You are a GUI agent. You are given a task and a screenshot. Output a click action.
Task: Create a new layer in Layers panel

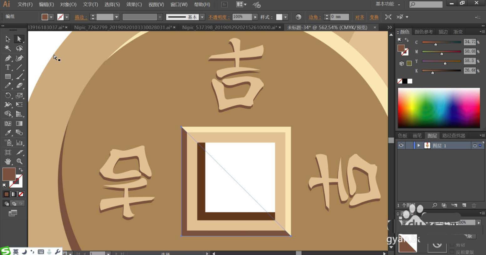(x=464, y=205)
